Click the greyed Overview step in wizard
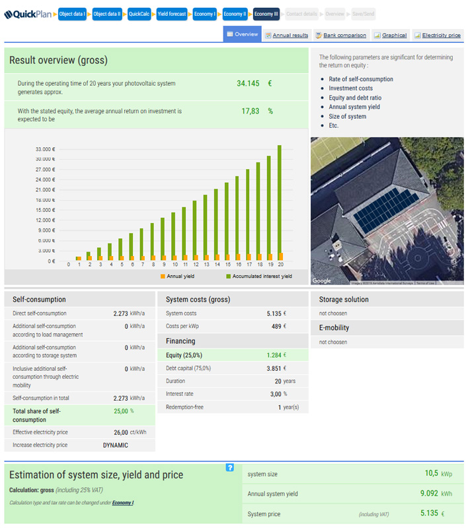This screenshot has width=466, height=528. point(334,14)
